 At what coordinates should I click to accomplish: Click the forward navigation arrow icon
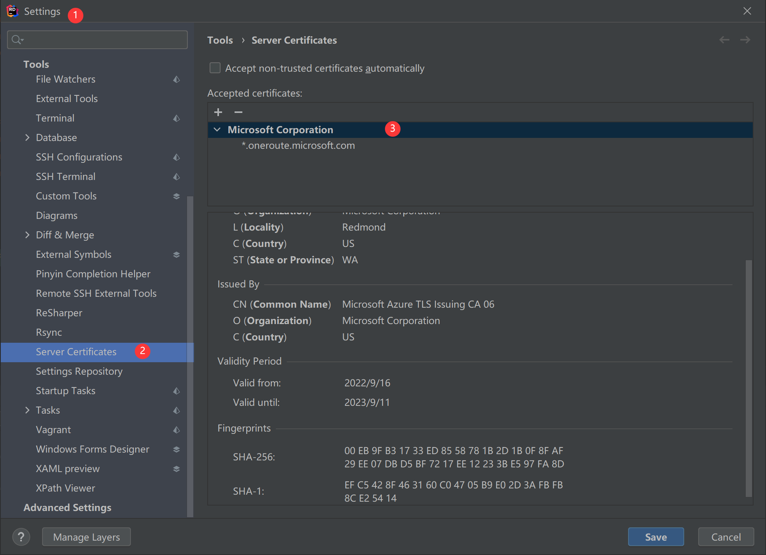click(745, 40)
